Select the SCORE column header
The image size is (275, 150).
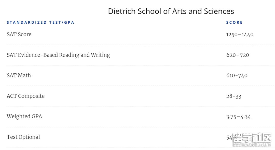pyautogui.click(x=234, y=22)
